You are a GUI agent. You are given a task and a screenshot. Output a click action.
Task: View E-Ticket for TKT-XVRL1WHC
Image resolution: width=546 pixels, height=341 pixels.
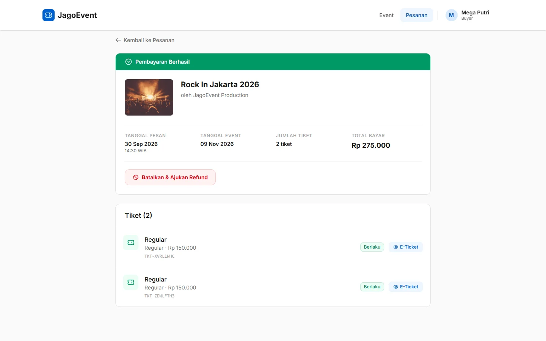pyautogui.click(x=406, y=247)
